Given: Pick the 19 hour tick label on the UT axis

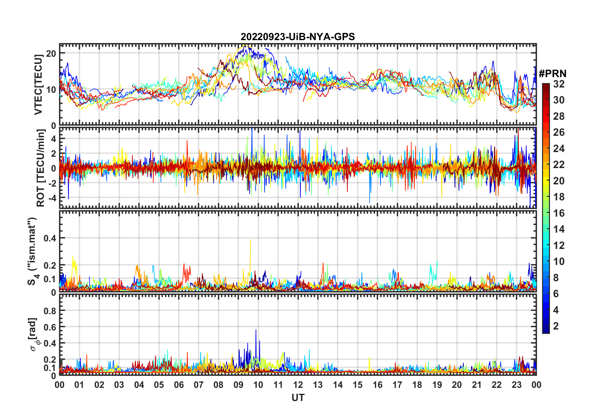Looking at the screenshot, I should 437,385.
